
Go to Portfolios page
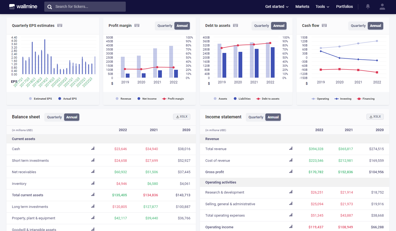click(344, 7)
